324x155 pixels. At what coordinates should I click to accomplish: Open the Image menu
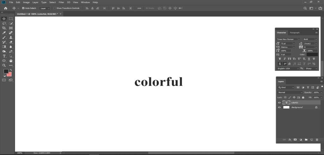(x=26, y=2)
